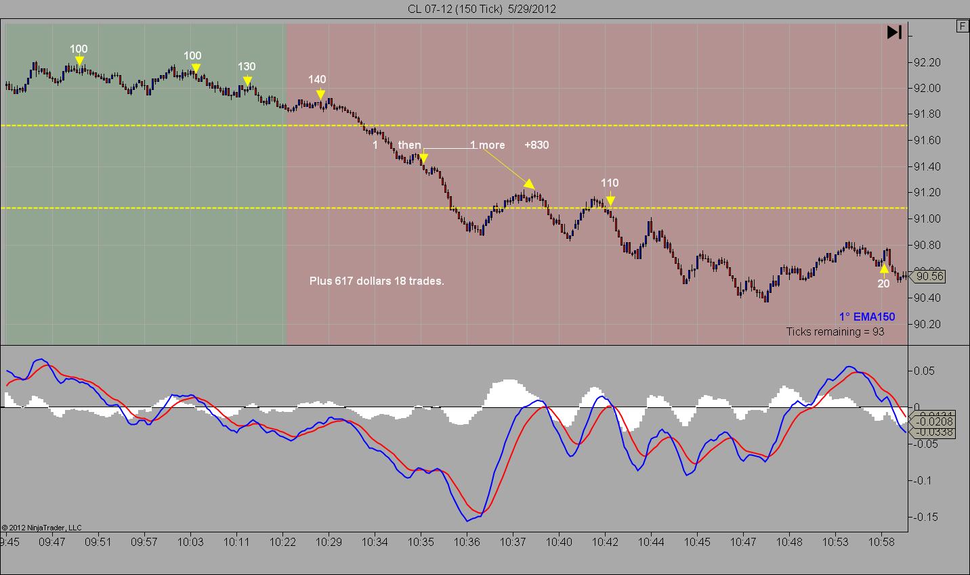Click the 91.80 price axis label
Screen dimensions: 970x575
coord(927,114)
